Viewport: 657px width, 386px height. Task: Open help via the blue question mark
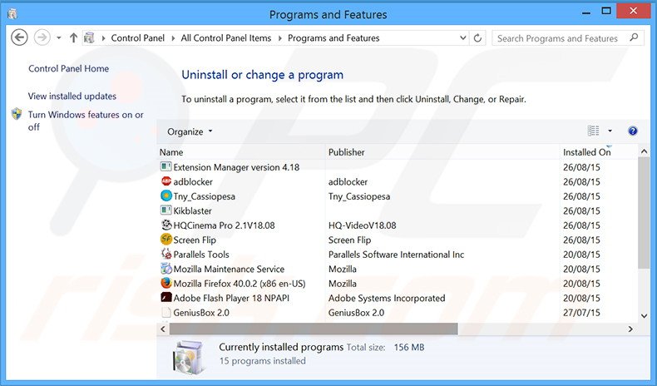(632, 131)
